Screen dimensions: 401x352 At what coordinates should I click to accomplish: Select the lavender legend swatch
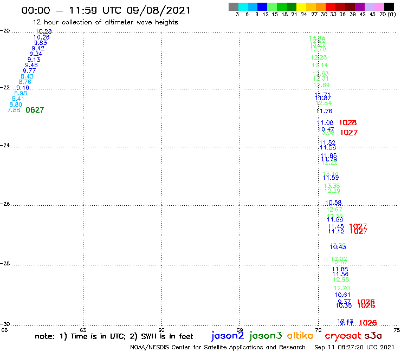(x=369, y=6)
